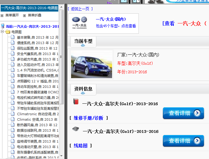The width and height of the screenshot is (209, 159).
Task: Open document icon for 便捷系统
Action: point(13,43)
